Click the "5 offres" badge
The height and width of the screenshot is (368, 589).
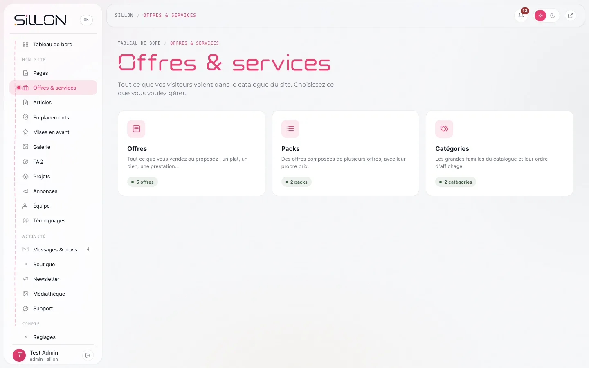(142, 182)
